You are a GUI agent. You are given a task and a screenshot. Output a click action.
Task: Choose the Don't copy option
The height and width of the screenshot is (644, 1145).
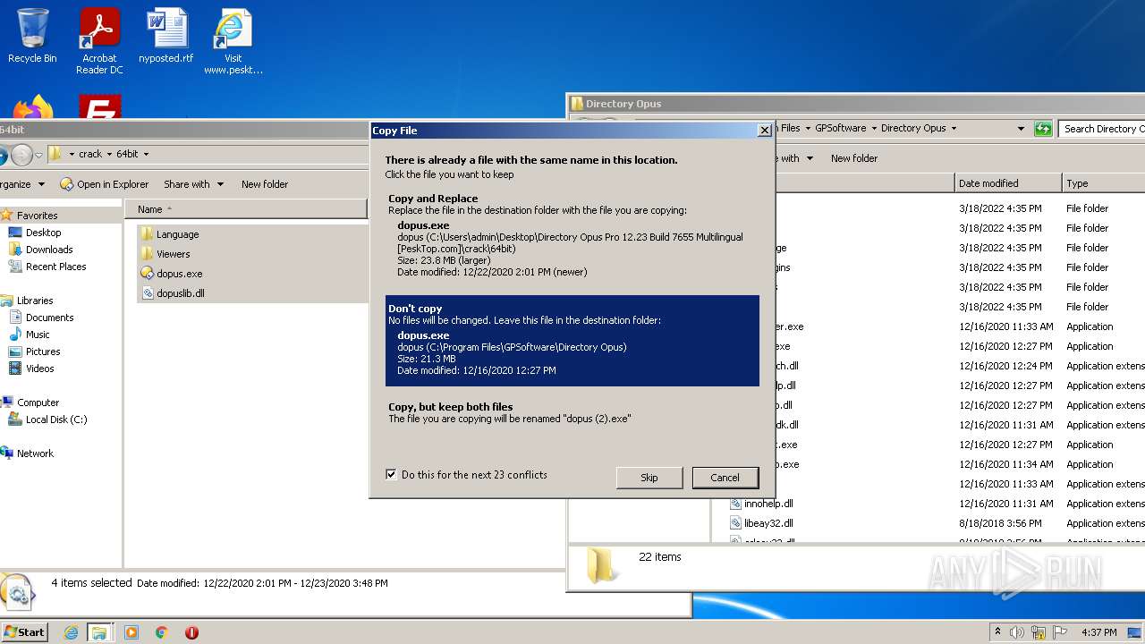pos(572,341)
